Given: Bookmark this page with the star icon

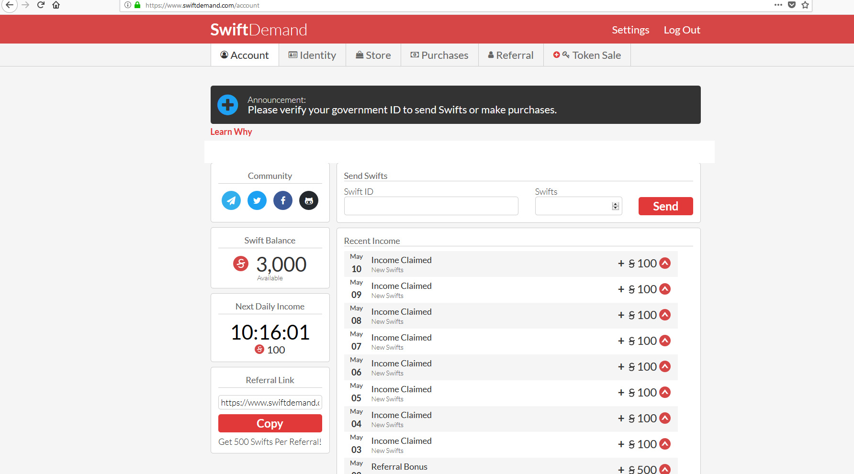Looking at the screenshot, I should click(x=805, y=5).
